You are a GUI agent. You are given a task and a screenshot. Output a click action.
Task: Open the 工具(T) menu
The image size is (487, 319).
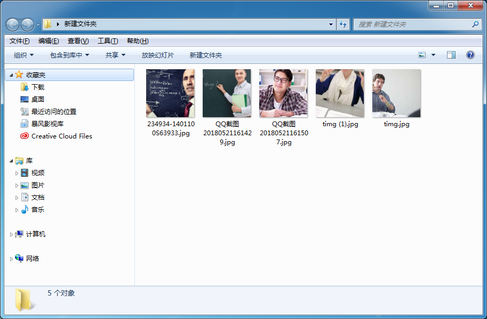pos(107,41)
